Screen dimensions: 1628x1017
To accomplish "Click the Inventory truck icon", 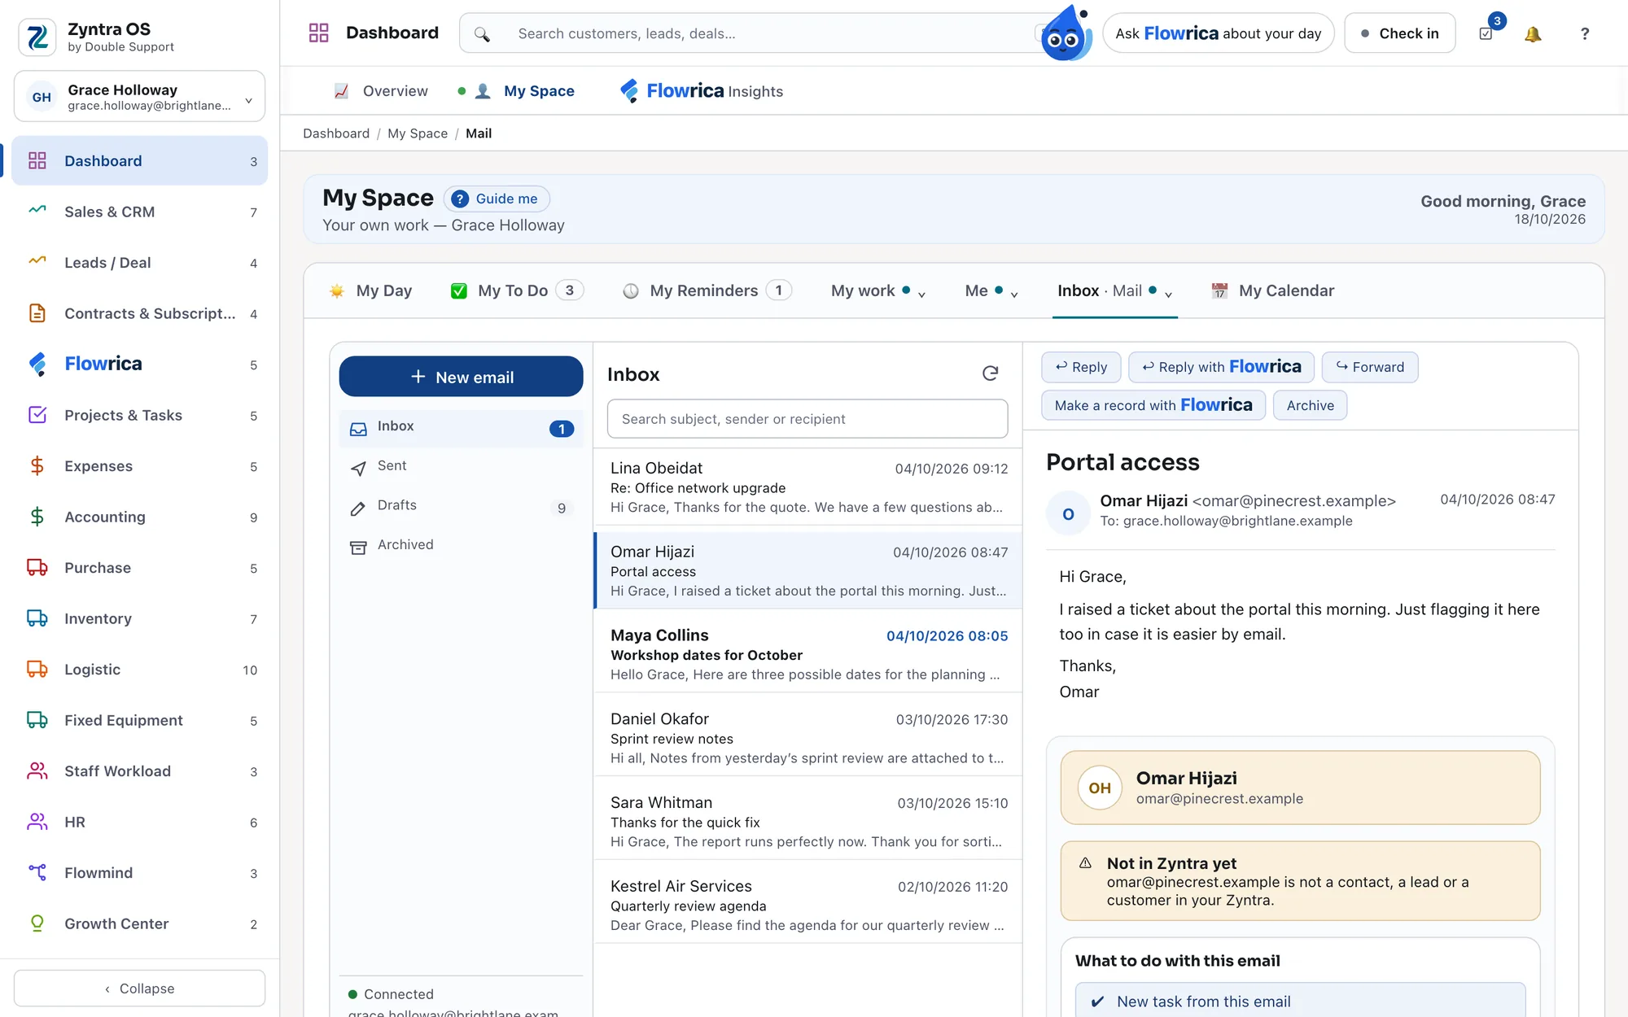I will point(37,618).
